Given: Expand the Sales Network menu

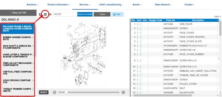Looking at the screenshot, I should pyautogui.click(x=163, y=5).
